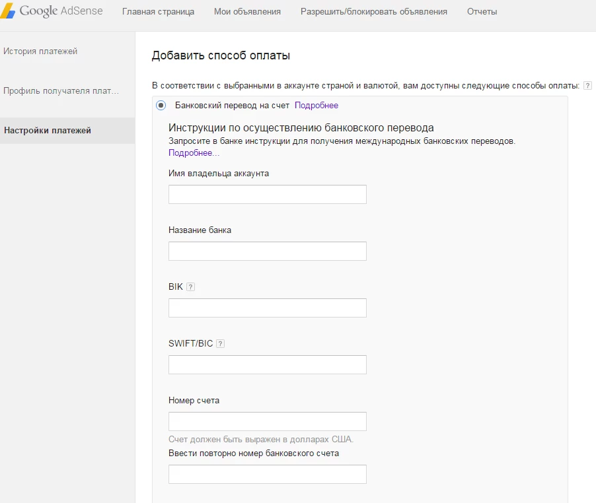Focus the Имя владельца аккаунта field

(x=267, y=194)
